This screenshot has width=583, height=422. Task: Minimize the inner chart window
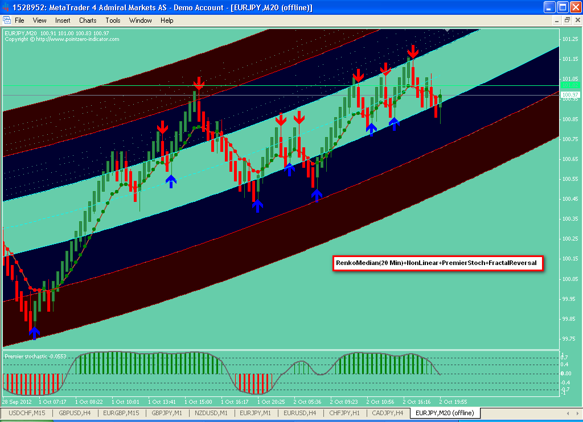pos(557,20)
